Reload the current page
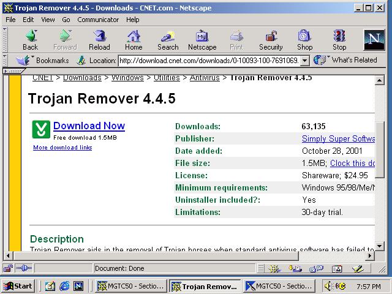Image resolution: width=392 pixels, height=294 pixels. [99, 40]
